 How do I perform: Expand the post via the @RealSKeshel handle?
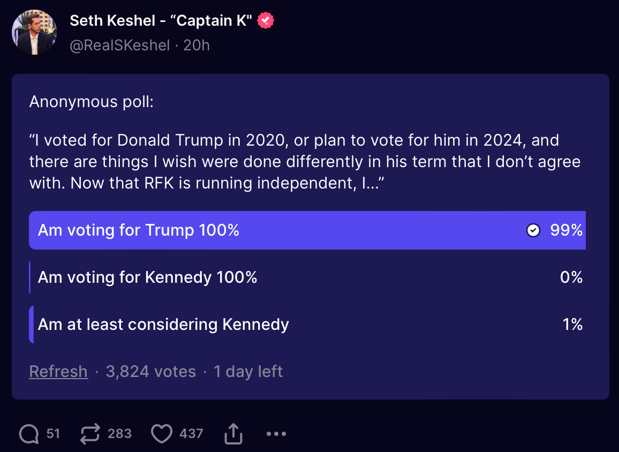coord(120,45)
